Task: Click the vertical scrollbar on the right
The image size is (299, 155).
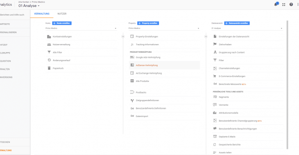Action: pos(287,85)
